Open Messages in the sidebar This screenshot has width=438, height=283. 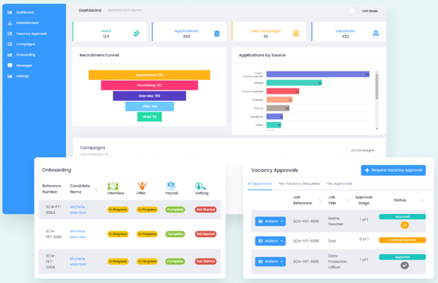point(24,65)
